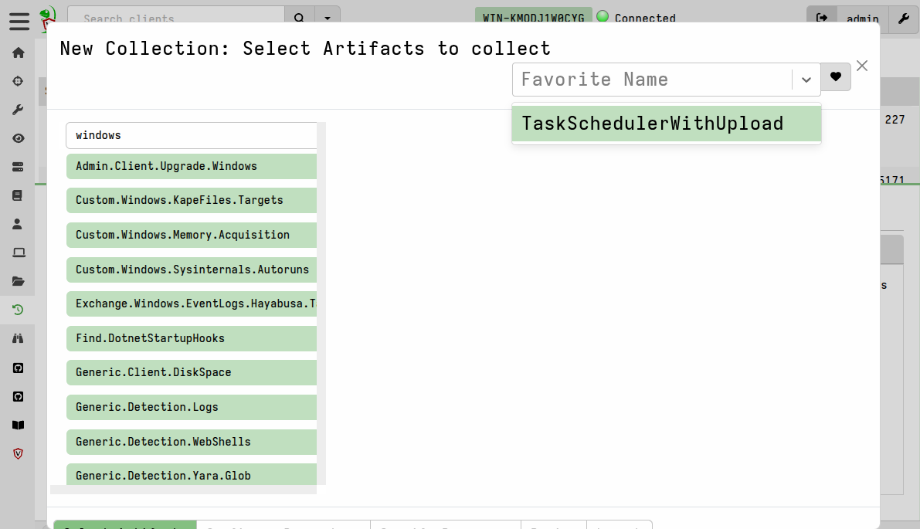
Task: Open Host Information laptop icon
Action: coord(18,253)
